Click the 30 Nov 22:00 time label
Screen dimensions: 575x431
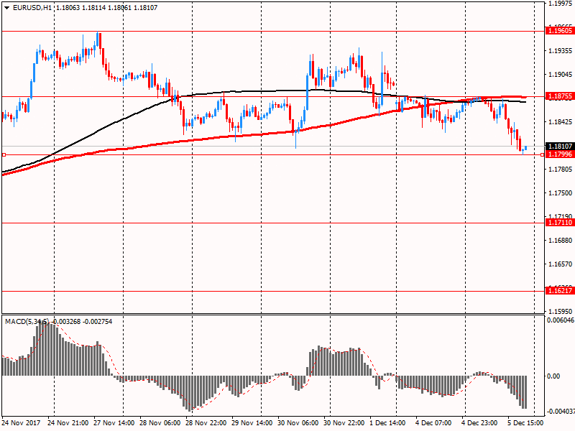pos(344,423)
